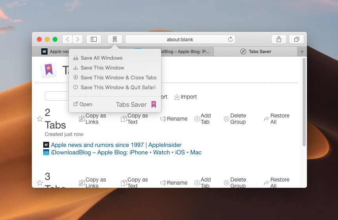The height and width of the screenshot is (220, 338).
Task: Click the Import button
Action: [x=186, y=97]
